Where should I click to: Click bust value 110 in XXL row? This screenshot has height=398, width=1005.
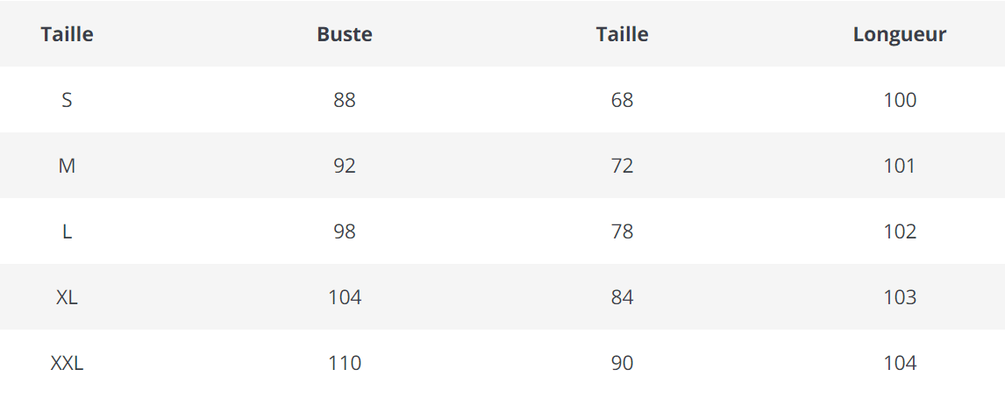[x=345, y=363]
